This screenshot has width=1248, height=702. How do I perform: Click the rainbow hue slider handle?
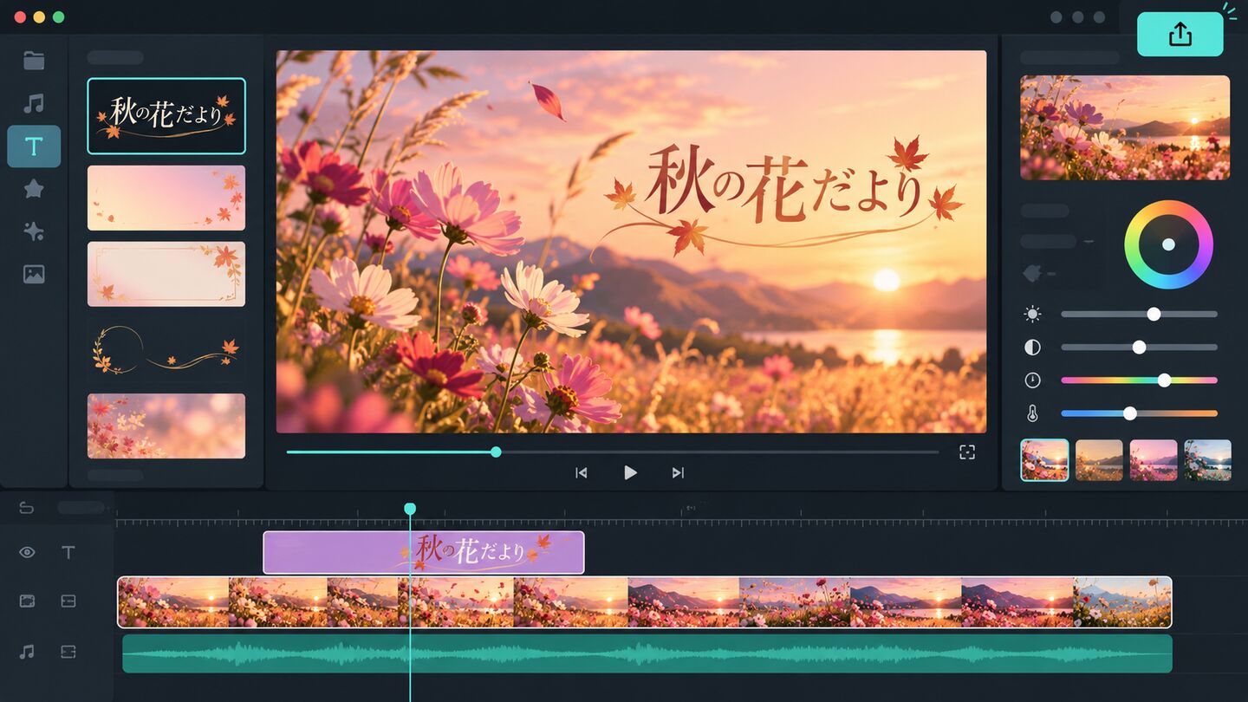1164,380
